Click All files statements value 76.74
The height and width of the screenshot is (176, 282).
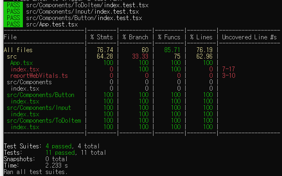point(105,50)
